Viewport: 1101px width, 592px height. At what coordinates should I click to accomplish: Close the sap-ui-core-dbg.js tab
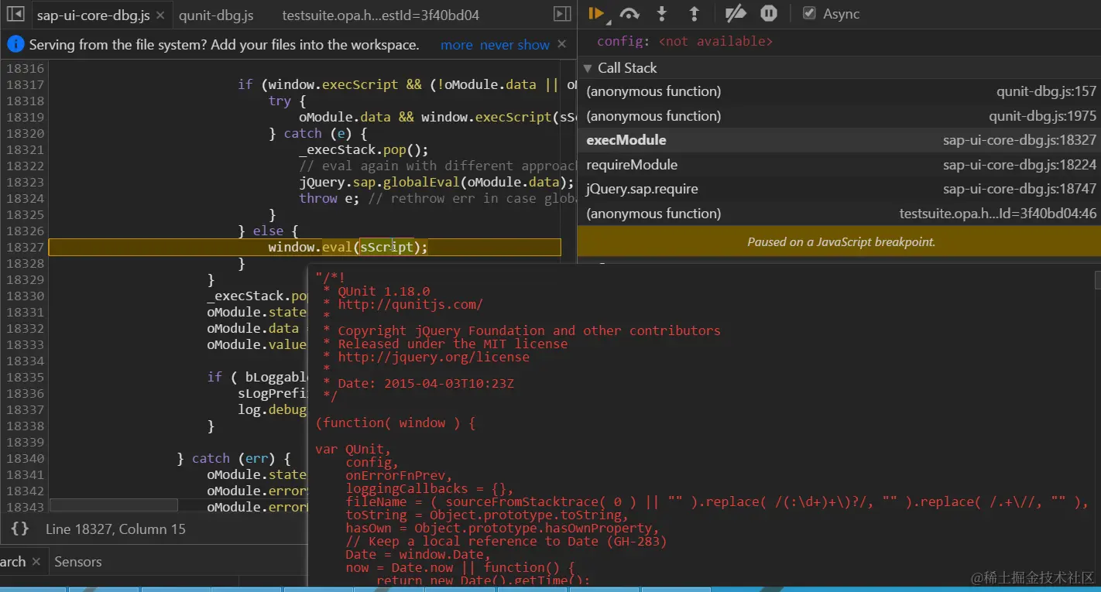point(159,15)
